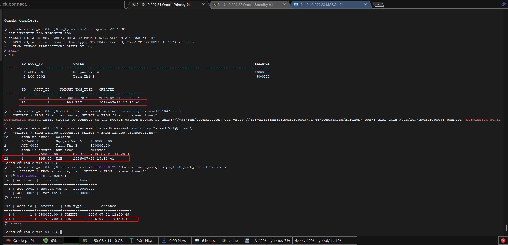
Task: Click Nguyen Van A in the psql accounts table
Action: [54, 189]
